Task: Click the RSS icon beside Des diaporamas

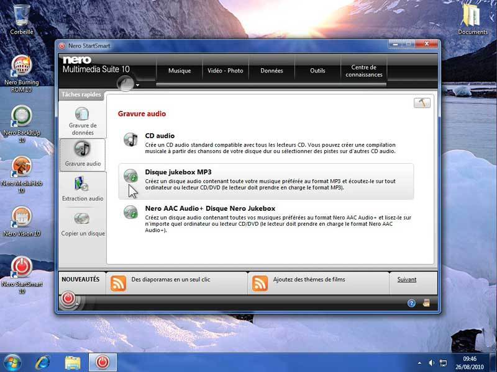Action: click(x=118, y=283)
